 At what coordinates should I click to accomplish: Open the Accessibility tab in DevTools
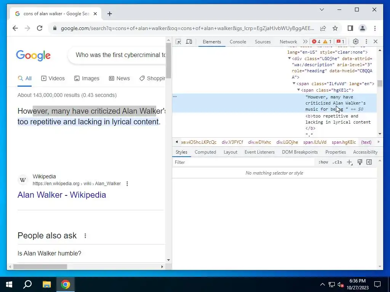tap(365, 152)
